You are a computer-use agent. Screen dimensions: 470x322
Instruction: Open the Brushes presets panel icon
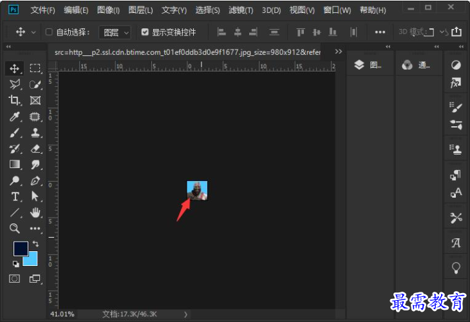click(x=456, y=124)
